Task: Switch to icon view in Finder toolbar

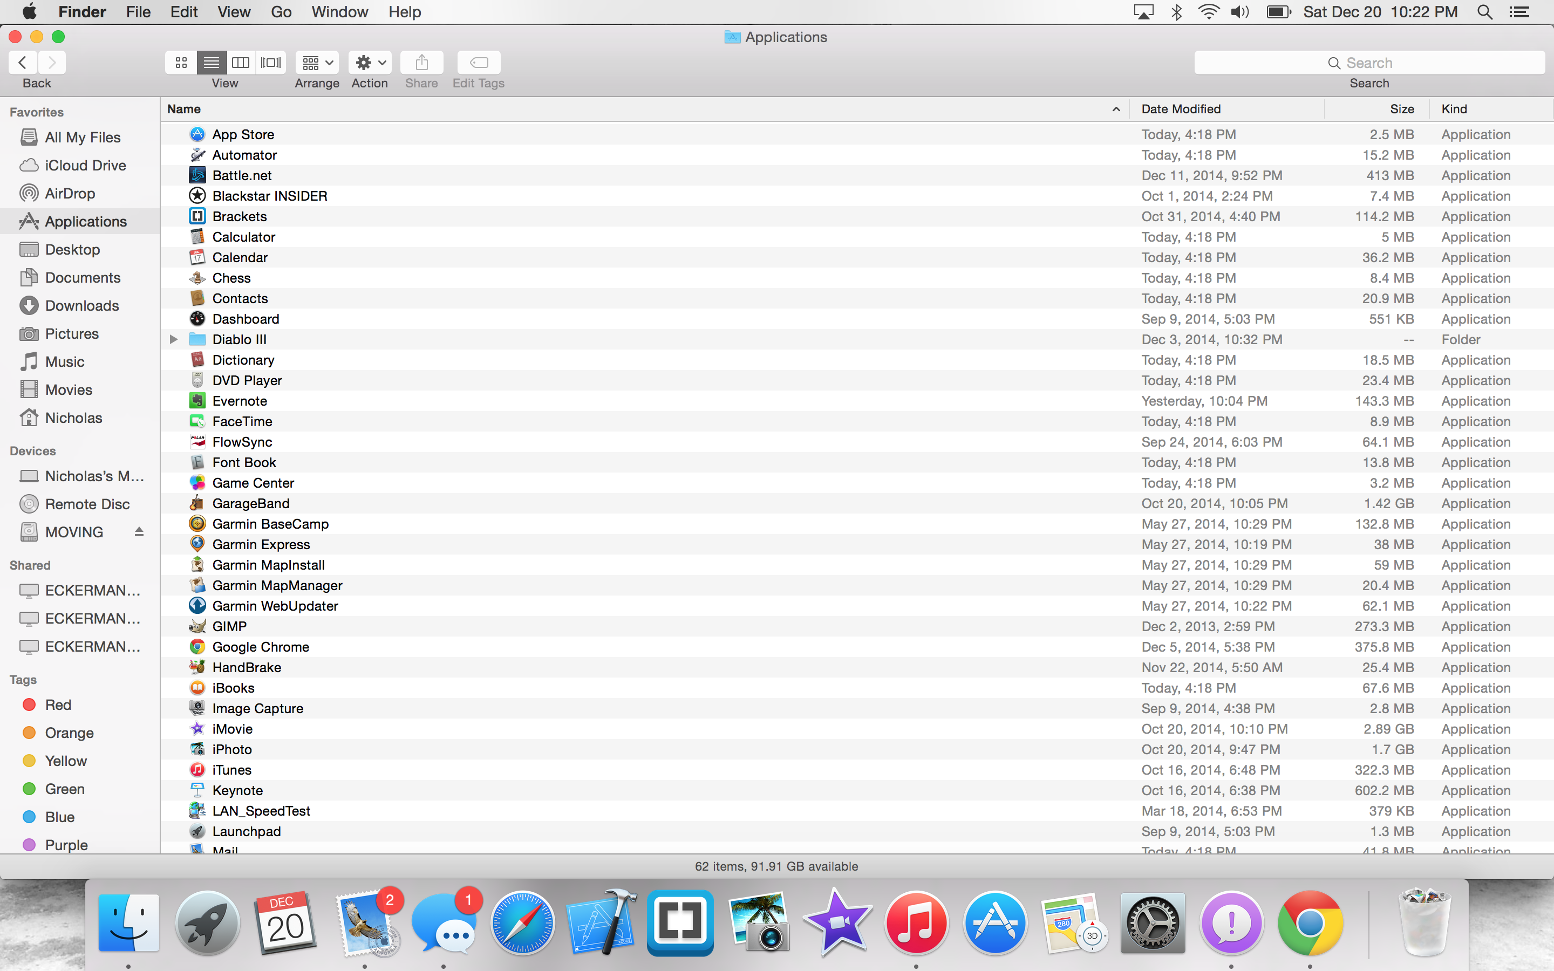Action: [x=181, y=62]
